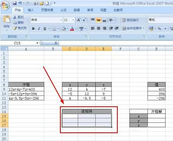Open clipboard pane launcher
Image resolution: width=173 pixels, height=141 pixels.
pos(26,36)
